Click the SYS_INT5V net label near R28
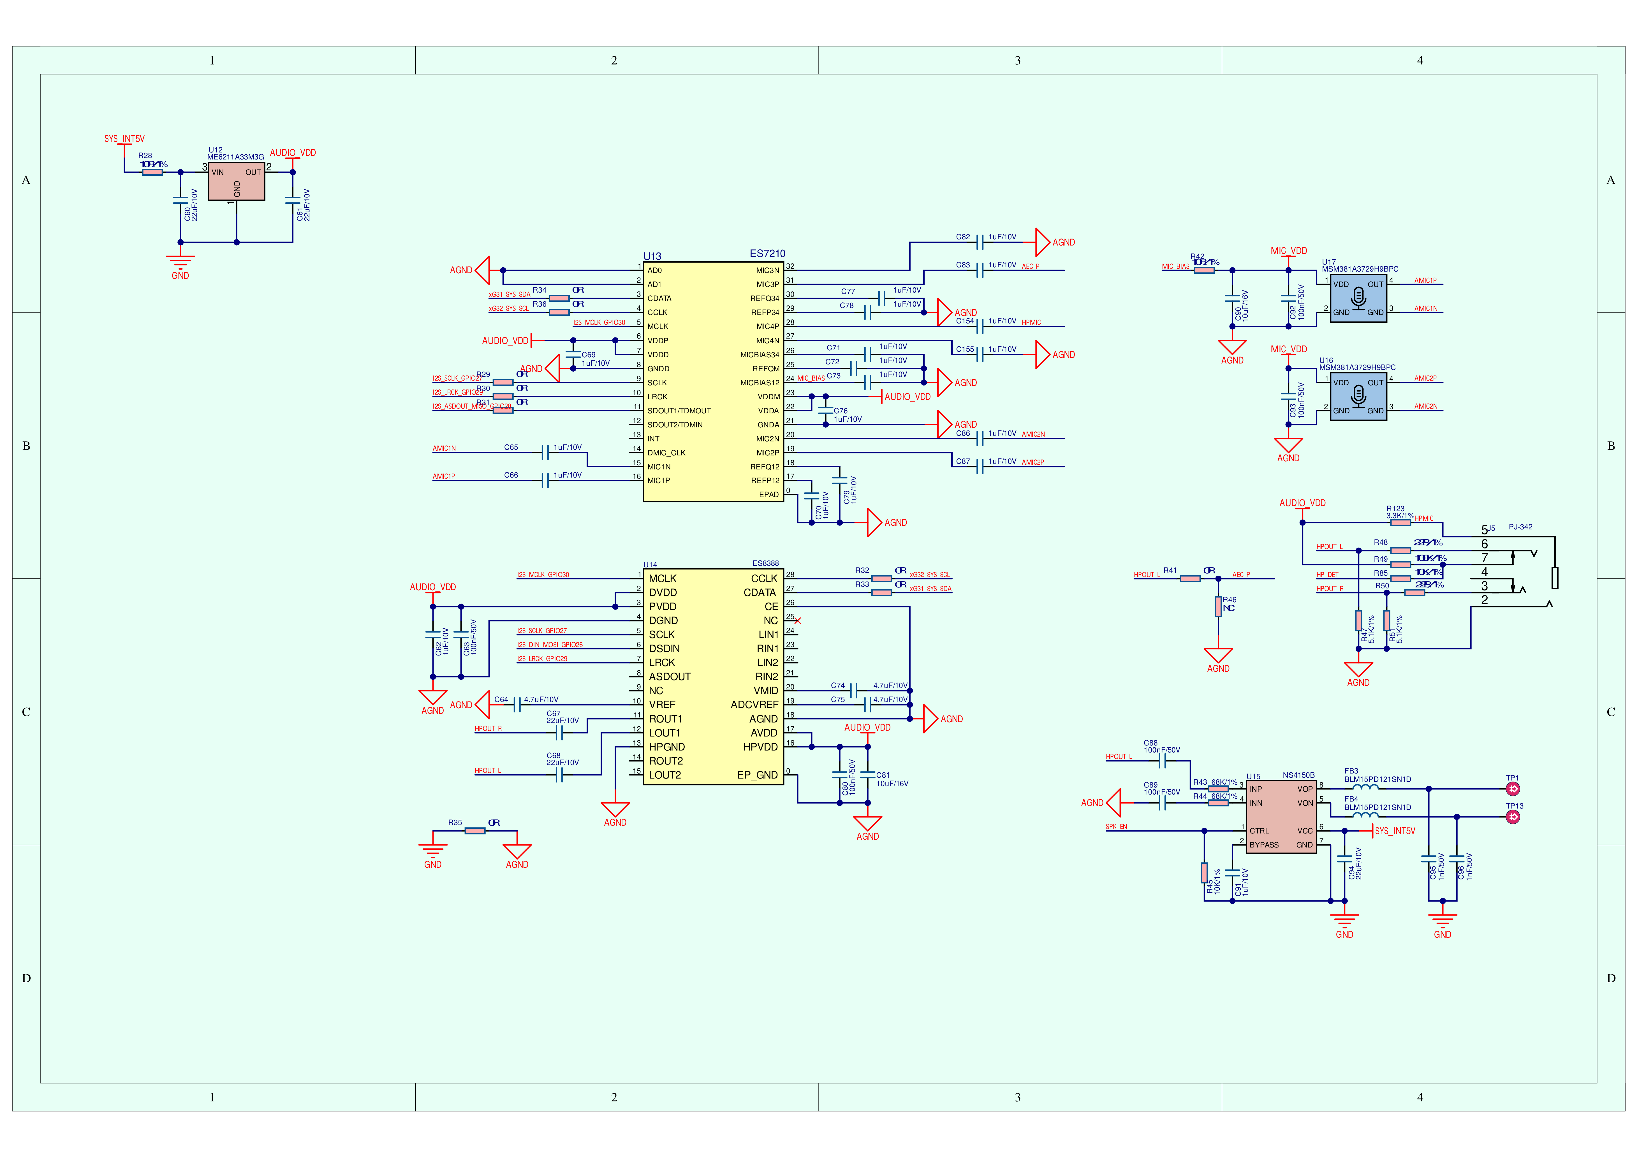Viewport: 1639px width, 1158px height. (124, 139)
